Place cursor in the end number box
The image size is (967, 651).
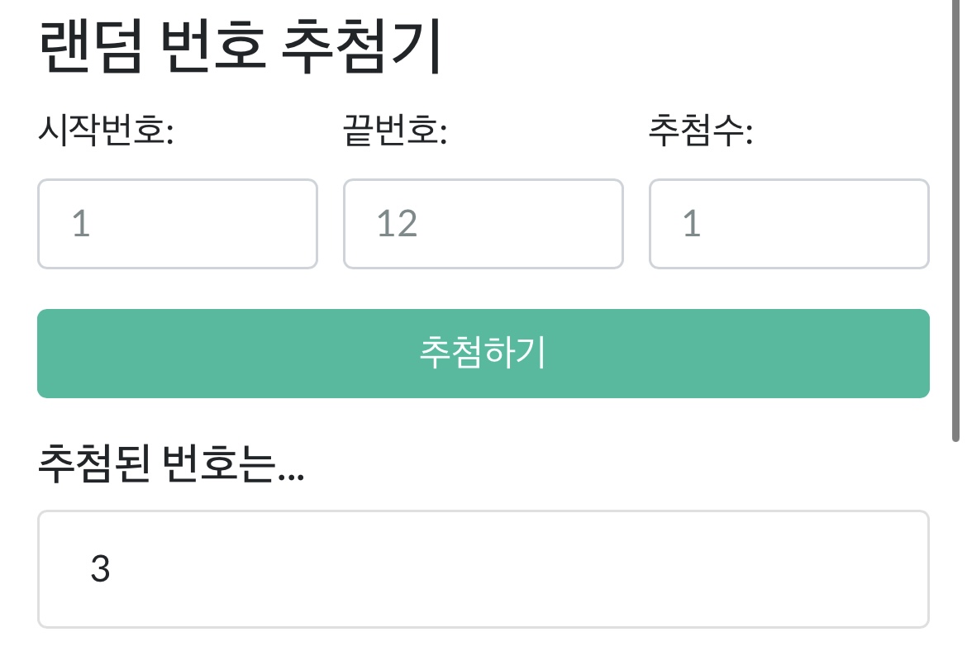click(x=483, y=224)
